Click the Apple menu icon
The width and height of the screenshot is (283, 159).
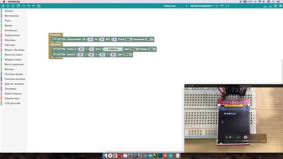point(4,1)
